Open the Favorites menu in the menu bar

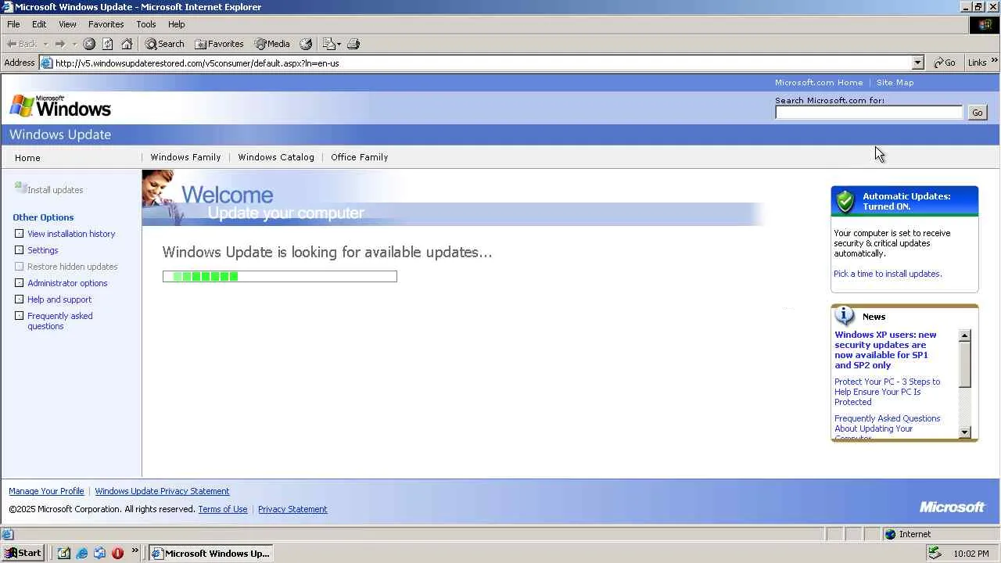[106, 24]
